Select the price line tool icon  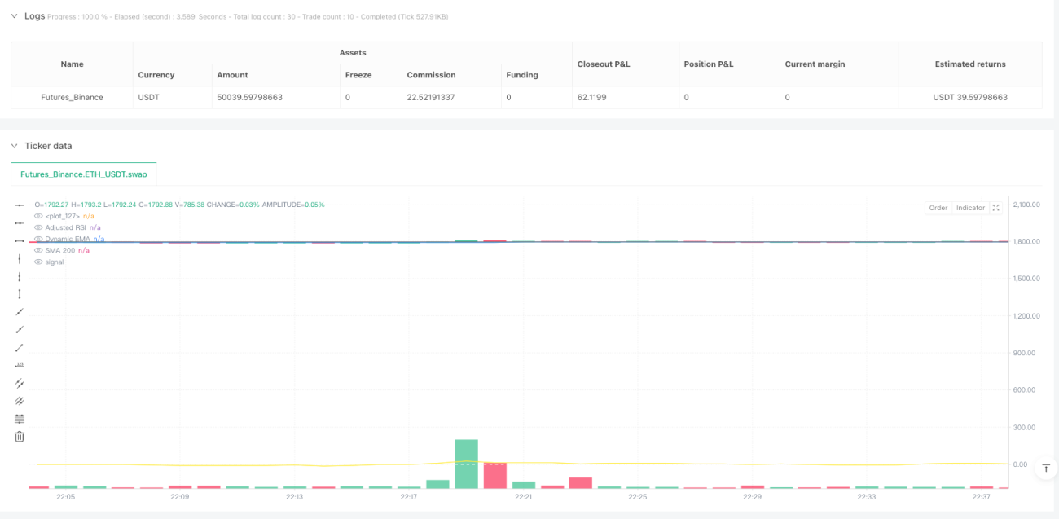click(20, 365)
